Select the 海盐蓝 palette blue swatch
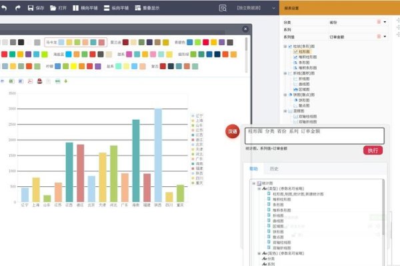400x266 pixels. [x=69, y=55]
